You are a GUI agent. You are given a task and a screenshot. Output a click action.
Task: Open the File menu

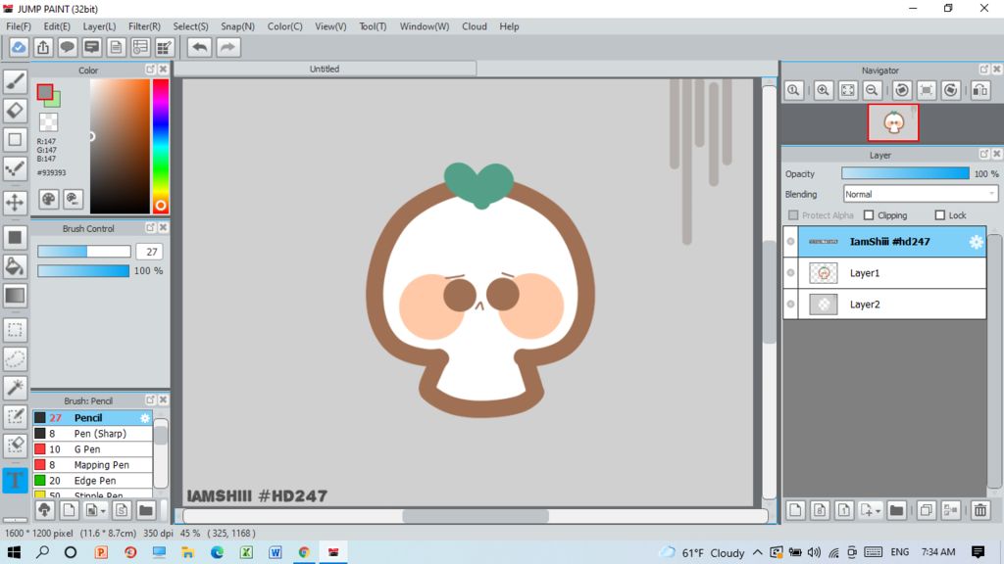[19, 26]
